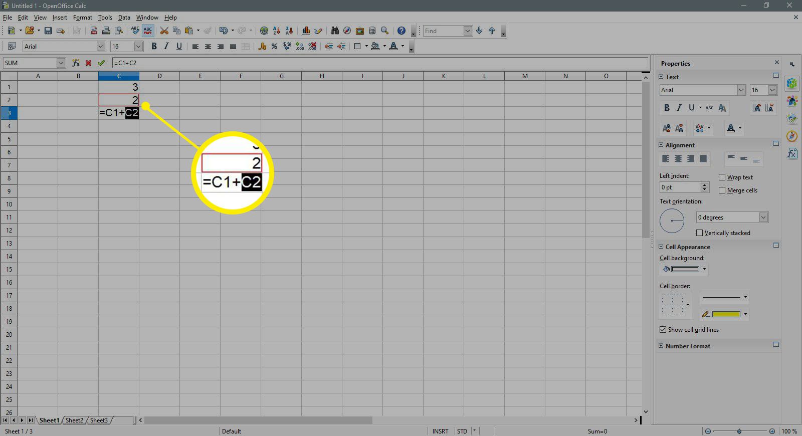Image resolution: width=802 pixels, height=436 pixels.
Task: Click the Cut scissors icon
Action: click(x=164, y=31)
